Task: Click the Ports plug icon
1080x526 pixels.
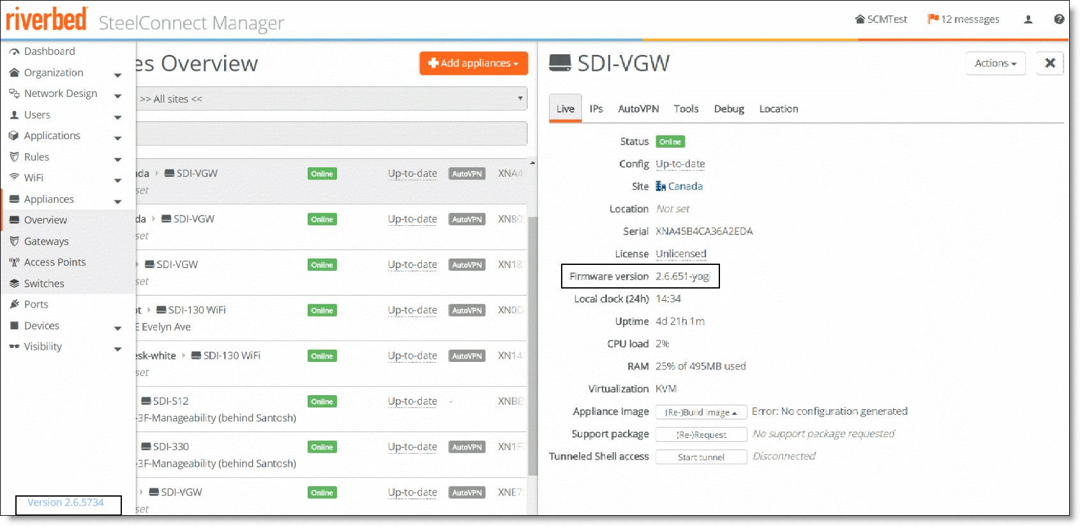Action: point(14,304)
